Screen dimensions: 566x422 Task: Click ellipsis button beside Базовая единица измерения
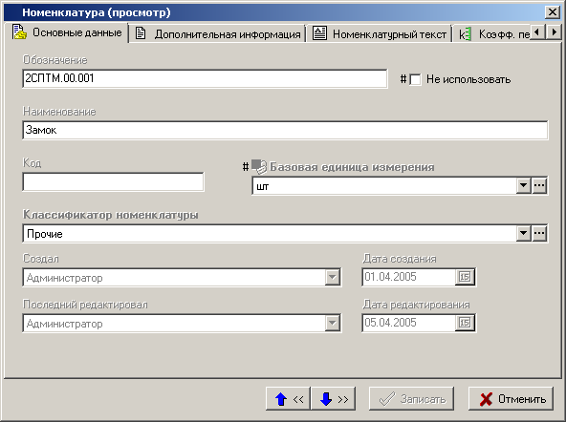pyautogui.click(x=539, y=185)
